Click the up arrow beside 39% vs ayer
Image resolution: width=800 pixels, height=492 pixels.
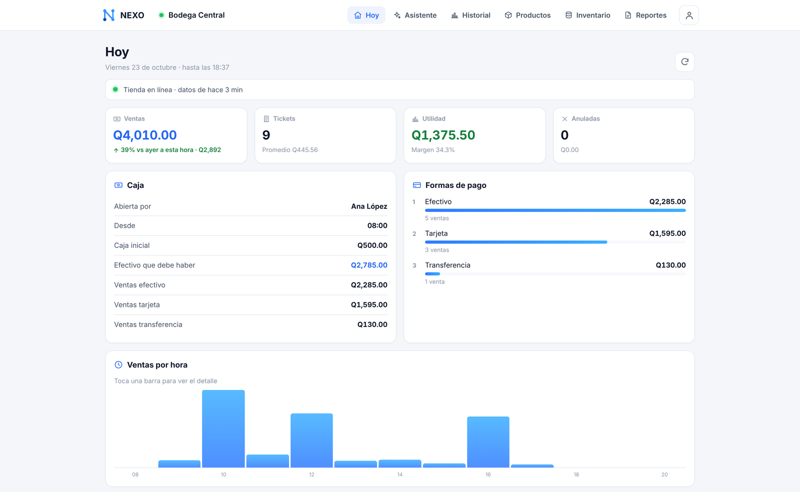pos(116,150)
